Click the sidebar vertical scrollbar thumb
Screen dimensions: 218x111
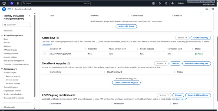[x=35, y=56]
